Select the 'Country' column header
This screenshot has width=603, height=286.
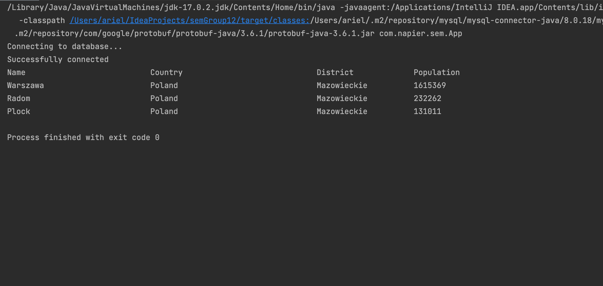[x=166, y=72]
